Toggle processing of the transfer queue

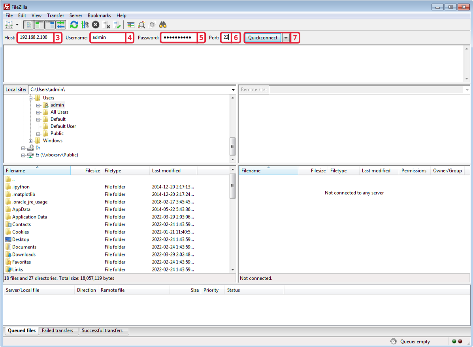coord(85,25)
